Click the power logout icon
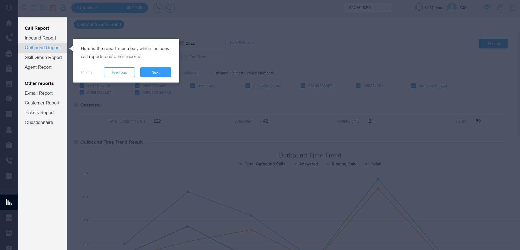The width and height of the screenshot is (520, 250). click(x=513, y=8)
